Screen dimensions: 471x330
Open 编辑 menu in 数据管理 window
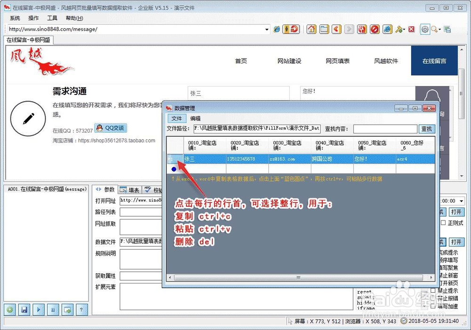point(195,118)
